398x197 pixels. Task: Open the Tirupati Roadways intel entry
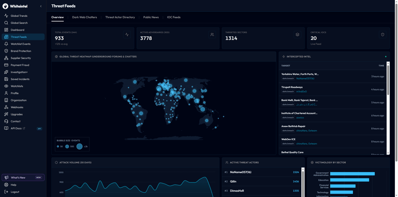333,89
